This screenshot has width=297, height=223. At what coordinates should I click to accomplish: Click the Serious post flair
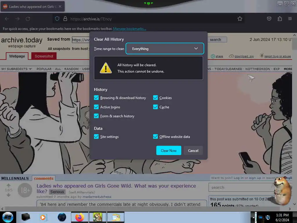(57, 192)
